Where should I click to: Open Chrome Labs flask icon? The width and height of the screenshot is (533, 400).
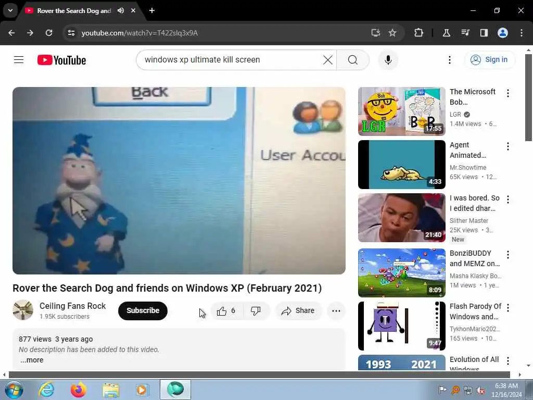[x=446, y=33]
